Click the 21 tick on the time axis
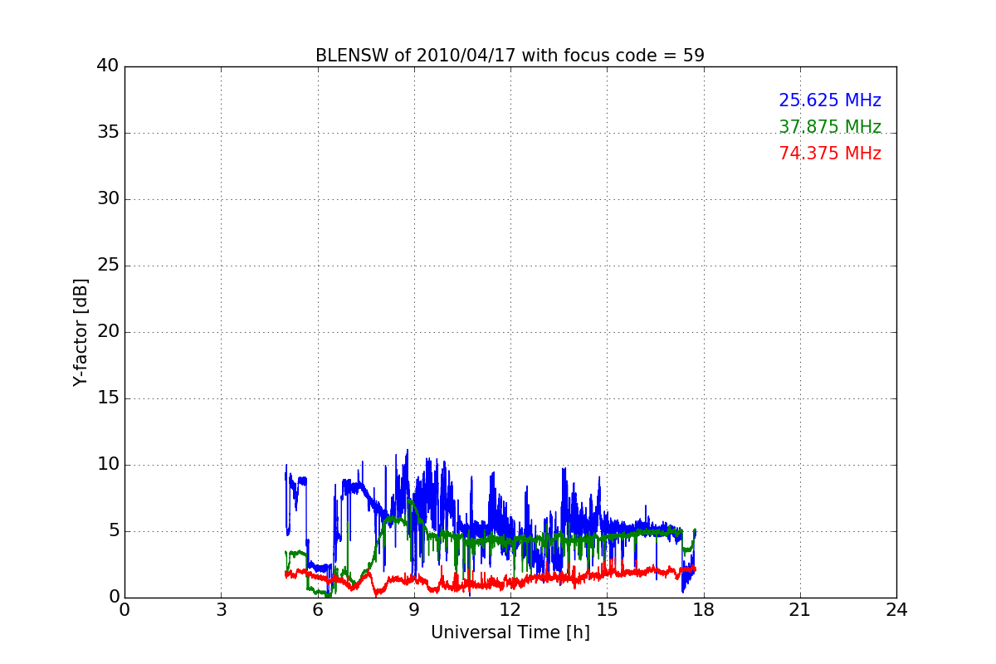The width and height of the screenshot is (996, 664). pos(800,610)
